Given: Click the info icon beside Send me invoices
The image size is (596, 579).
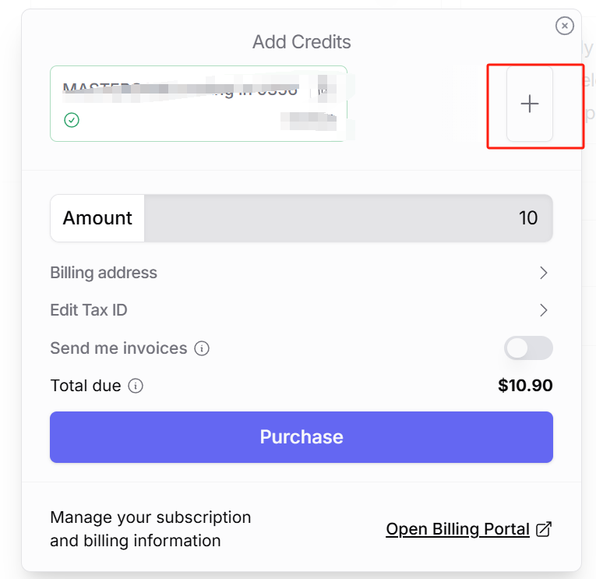Looking at the screenshot, I should click(202, 348).
